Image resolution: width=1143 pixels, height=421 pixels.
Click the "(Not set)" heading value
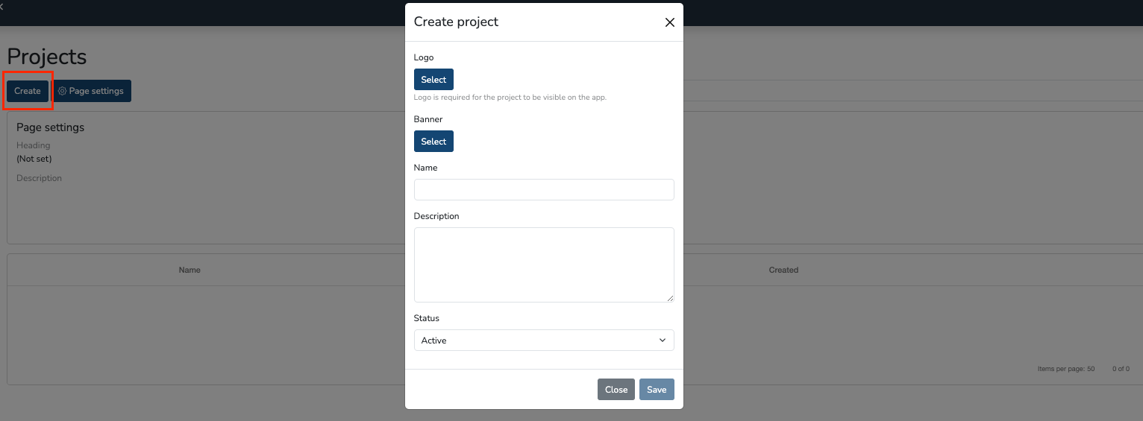[34, 159]
